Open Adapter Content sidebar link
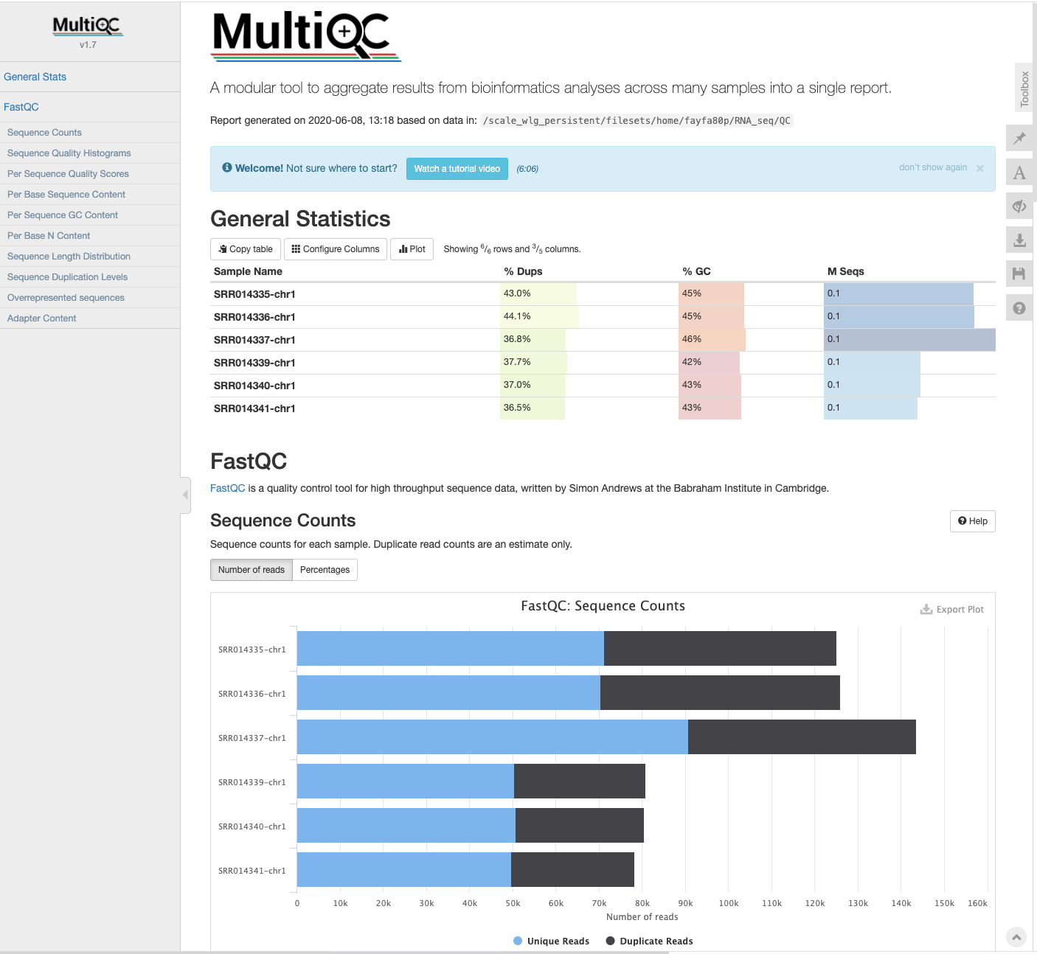 41,318
